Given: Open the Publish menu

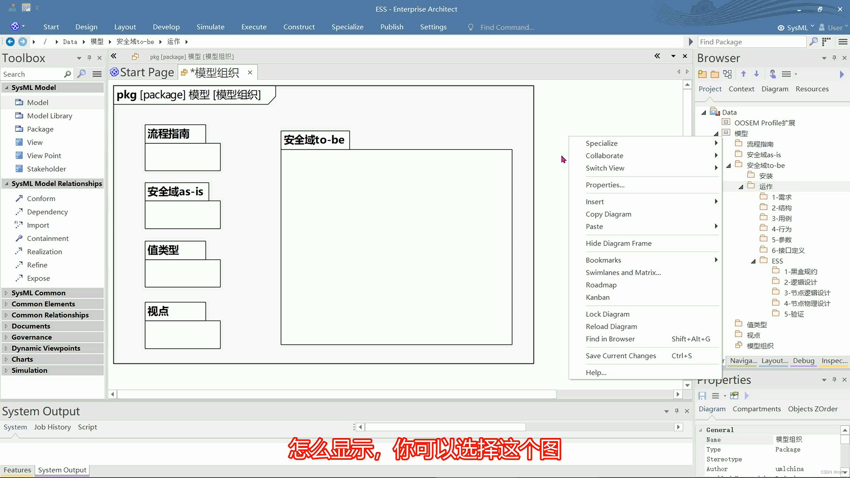Looking at the screenshot, I should pos(391,27).
